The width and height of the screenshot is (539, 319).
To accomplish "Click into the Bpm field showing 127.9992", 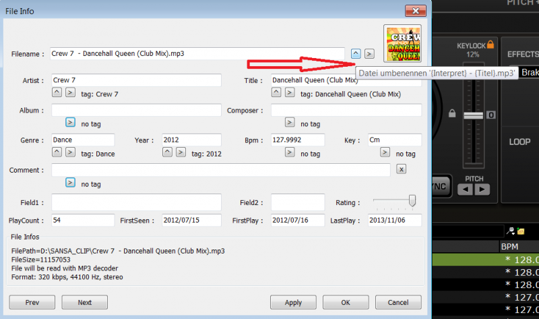I will coord(298,140).
